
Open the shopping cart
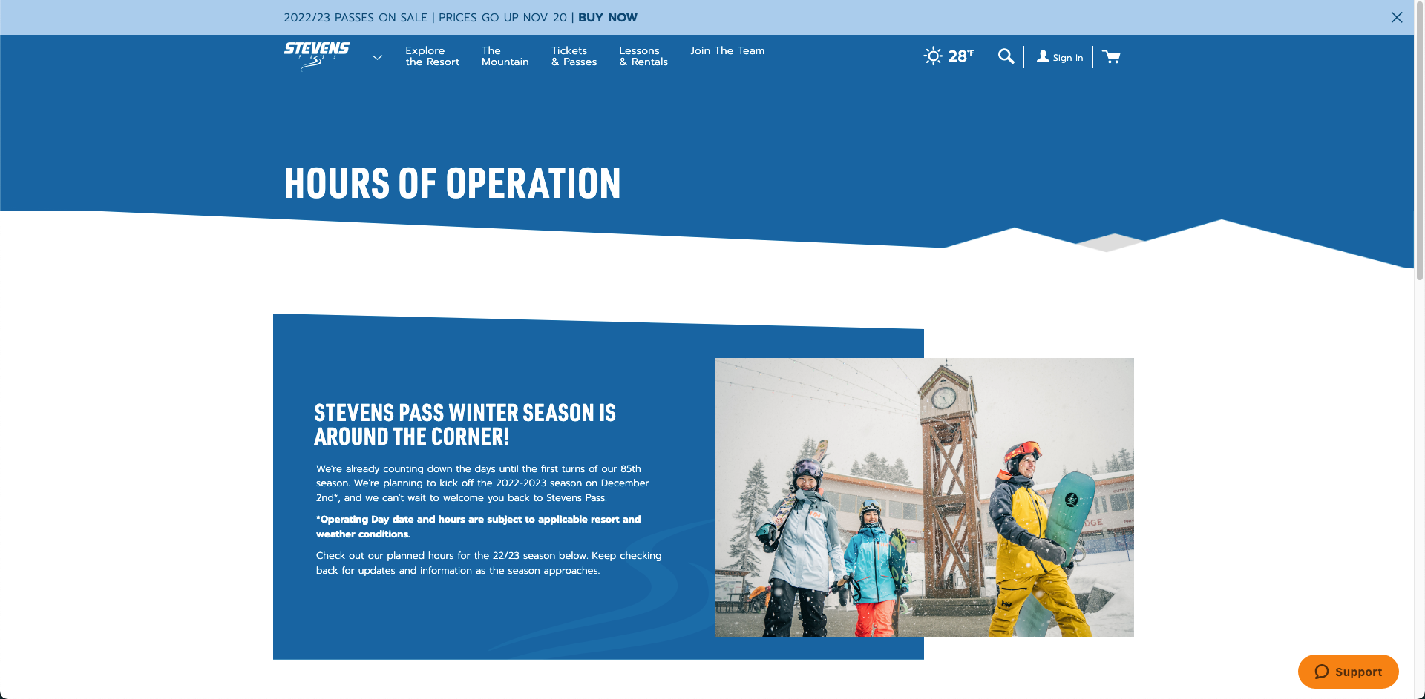(1111, 56)
